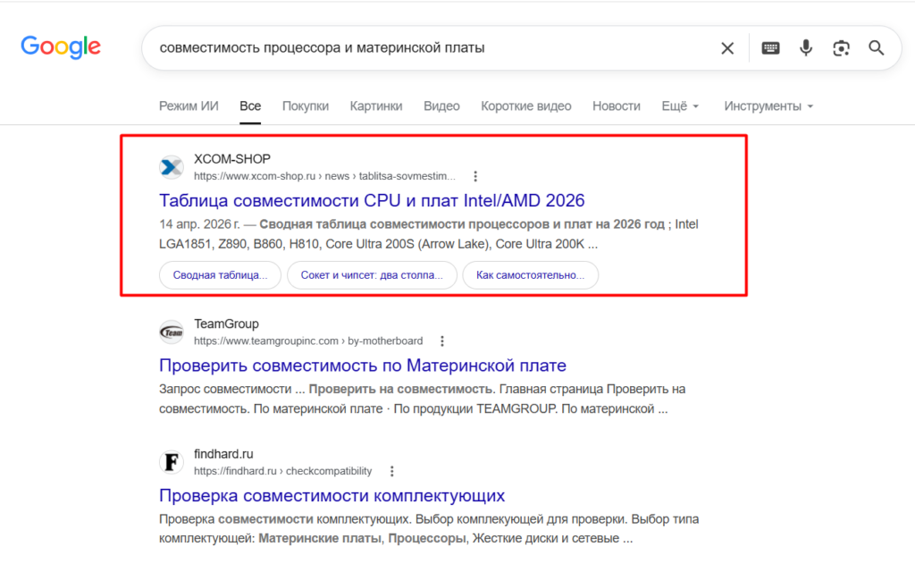Open Проверка совместимости комплектующих link
Viewport: 915px width, 563px height.
pos(332,496)
